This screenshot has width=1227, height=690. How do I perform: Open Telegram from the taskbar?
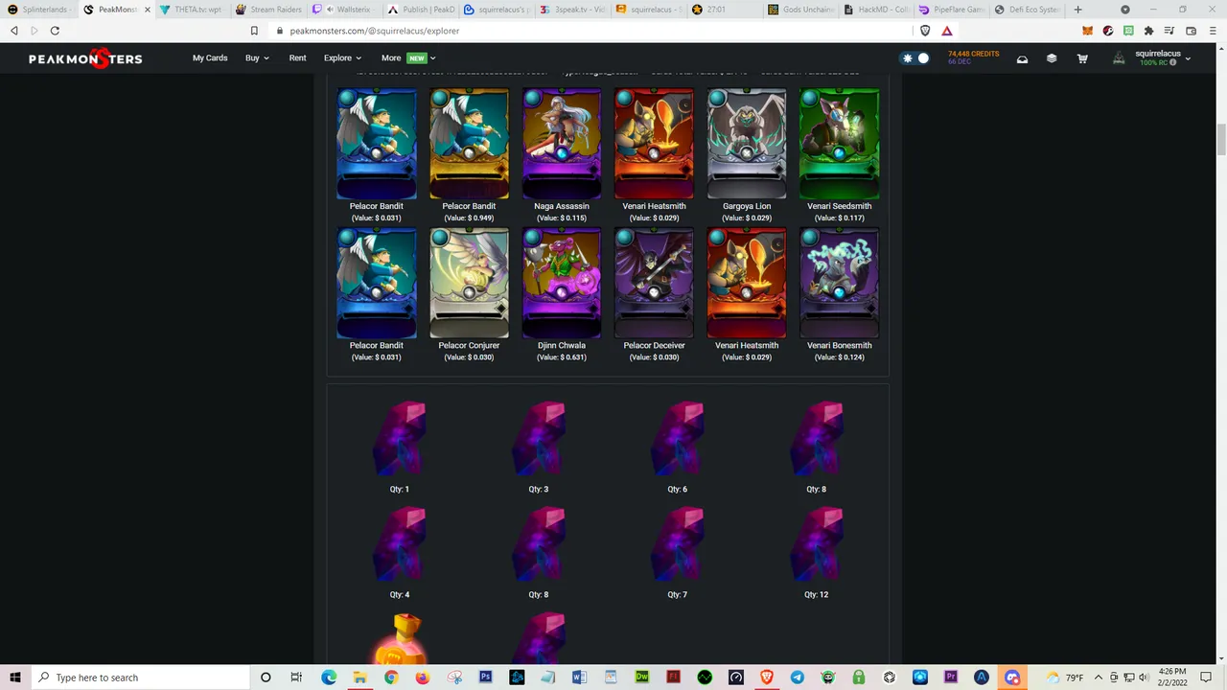[x=798, y=678]
